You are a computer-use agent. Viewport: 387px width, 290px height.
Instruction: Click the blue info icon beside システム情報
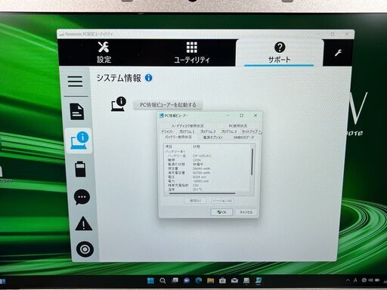coord(149,78)
